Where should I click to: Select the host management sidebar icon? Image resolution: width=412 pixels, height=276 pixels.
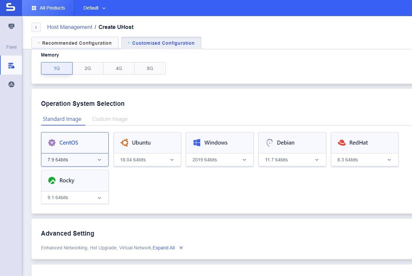pos(11,65)
